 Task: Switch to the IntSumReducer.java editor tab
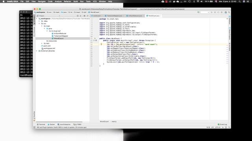pyautogui.click(x=135, y=16)
